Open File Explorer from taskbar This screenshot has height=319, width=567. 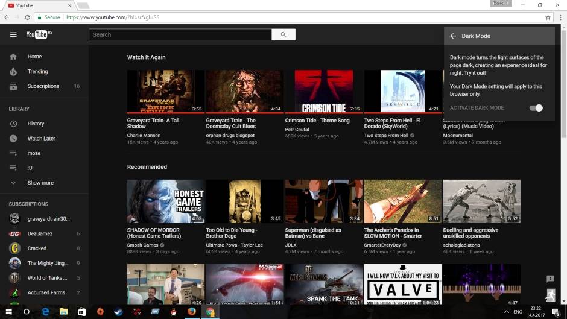pos(64,311)
